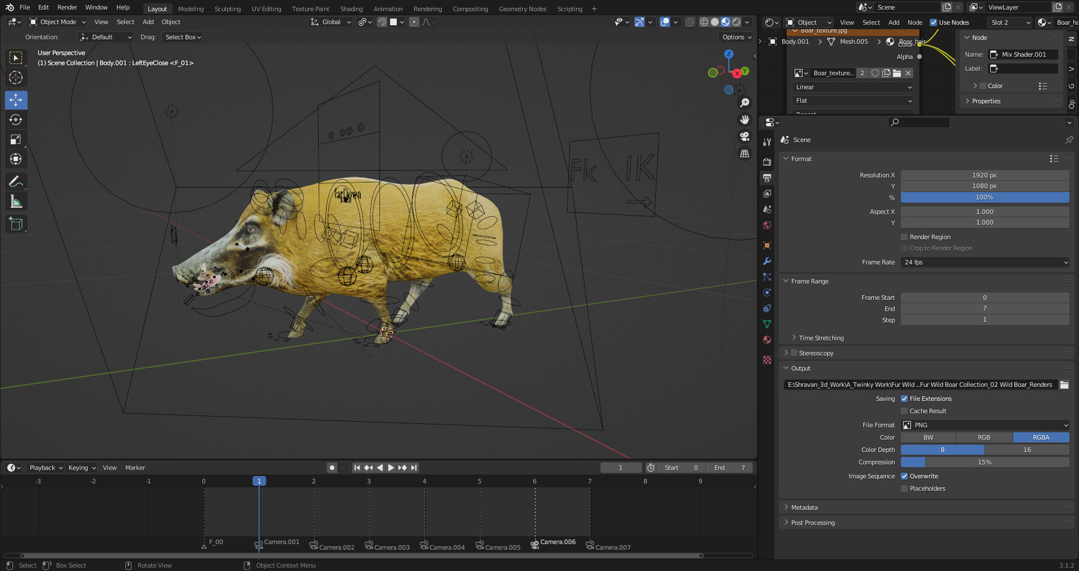Enable the Render Region checkbox
The height and width of the screenshot is (571, 1079).
(x=904, y=237)
